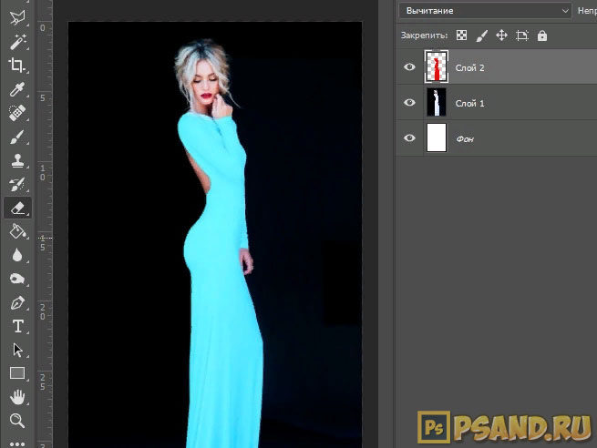Select the Path Selection tool
Viewport: 597px width, 448px height.
pyautogui.click(x=17, y=350)
